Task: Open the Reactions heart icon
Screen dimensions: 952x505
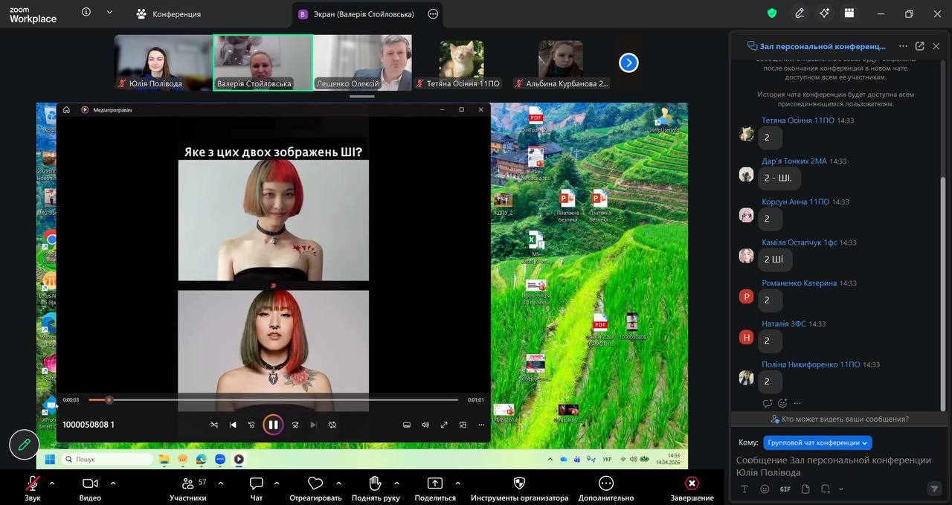Action: [x=315, y=483]
